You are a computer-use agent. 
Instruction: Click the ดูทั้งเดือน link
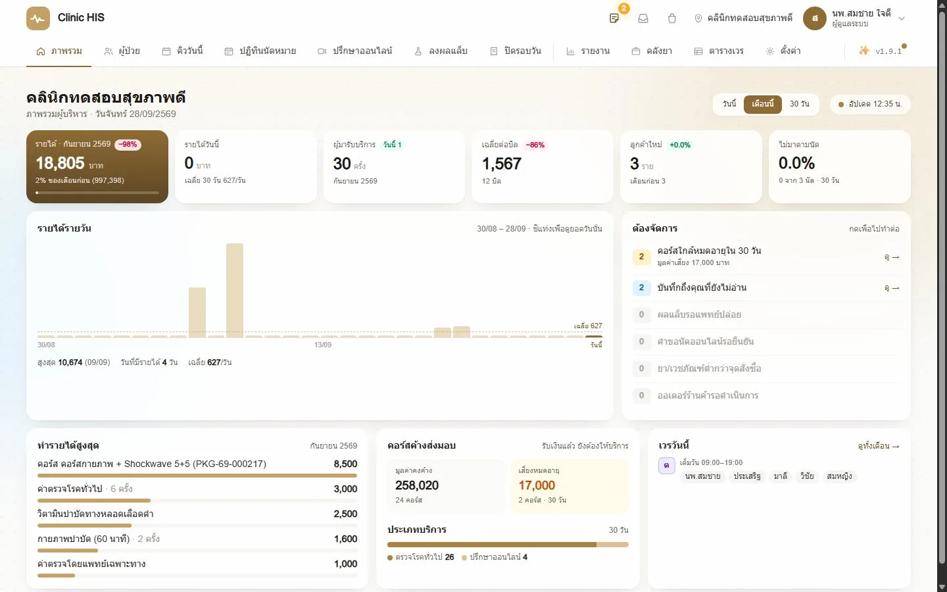(879, 446)
